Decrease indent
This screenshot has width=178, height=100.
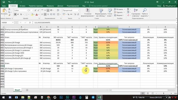[x=51, y=14]
